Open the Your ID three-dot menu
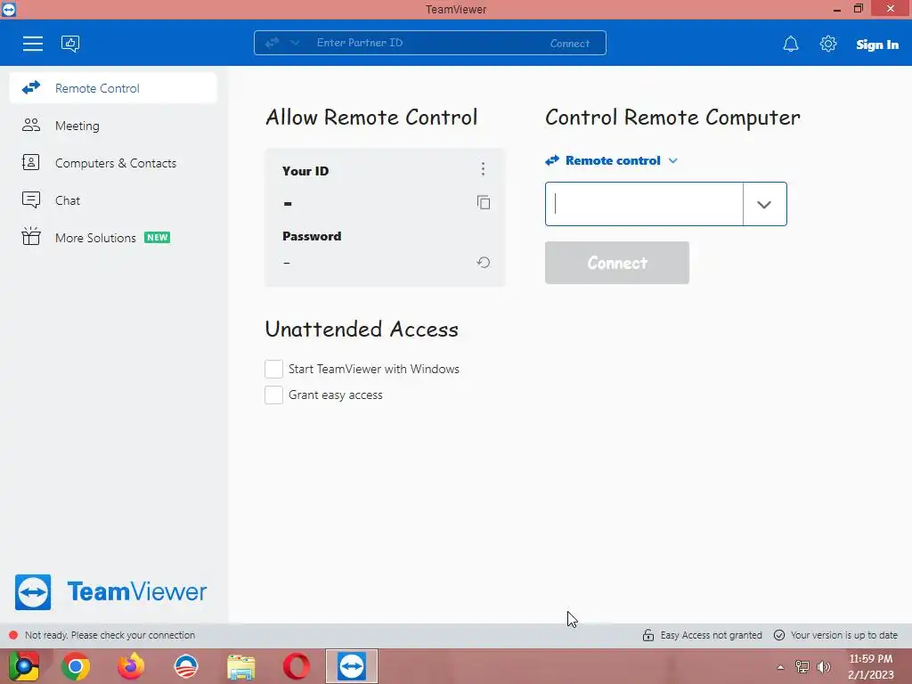Image resolution: width=912 pixels, height=684 pixels. (483, 168)
